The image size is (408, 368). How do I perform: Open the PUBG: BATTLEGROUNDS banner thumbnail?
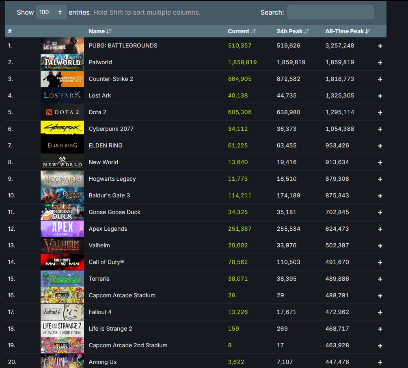62,45
